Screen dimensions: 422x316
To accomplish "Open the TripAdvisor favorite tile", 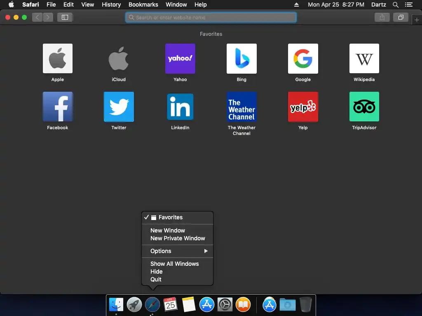I will [x=364, y=107].
